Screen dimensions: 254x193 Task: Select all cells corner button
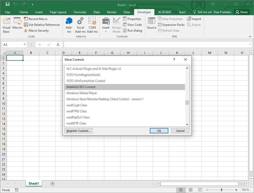pyautogui.click(x=4, y=53)
